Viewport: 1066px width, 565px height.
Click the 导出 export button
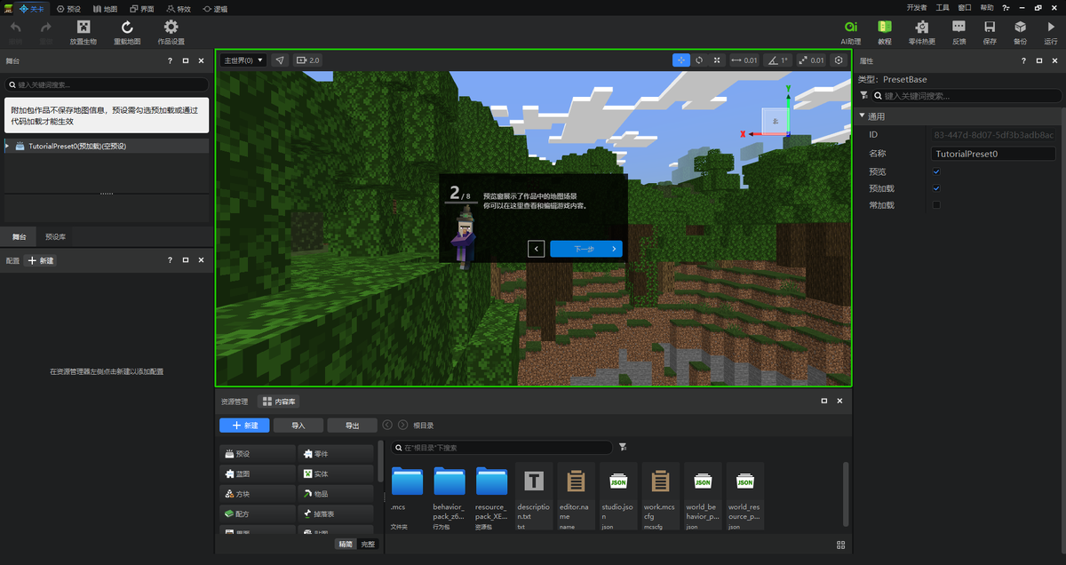(x=352, y=426)
